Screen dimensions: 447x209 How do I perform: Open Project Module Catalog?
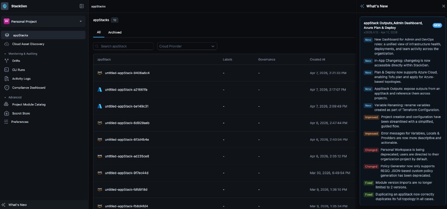click(x=29, y=104)
